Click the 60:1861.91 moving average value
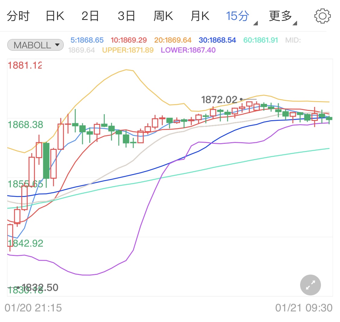Screen dimensions: 340x322 coord(261,40)
